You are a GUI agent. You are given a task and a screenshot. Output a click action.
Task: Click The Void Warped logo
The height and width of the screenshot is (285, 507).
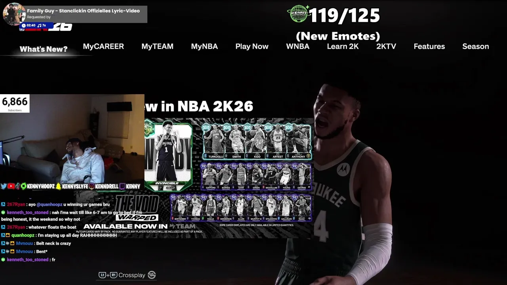point(137,209)
